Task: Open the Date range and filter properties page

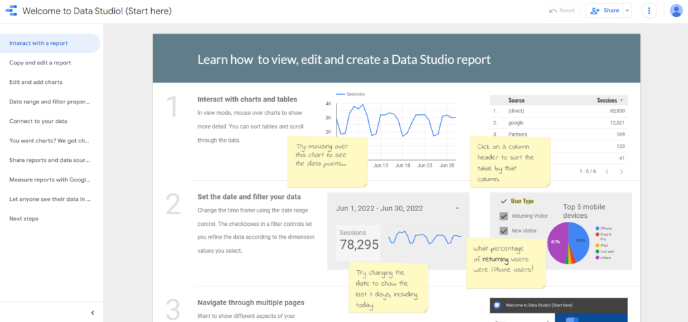Action: [x=50, y=102]
